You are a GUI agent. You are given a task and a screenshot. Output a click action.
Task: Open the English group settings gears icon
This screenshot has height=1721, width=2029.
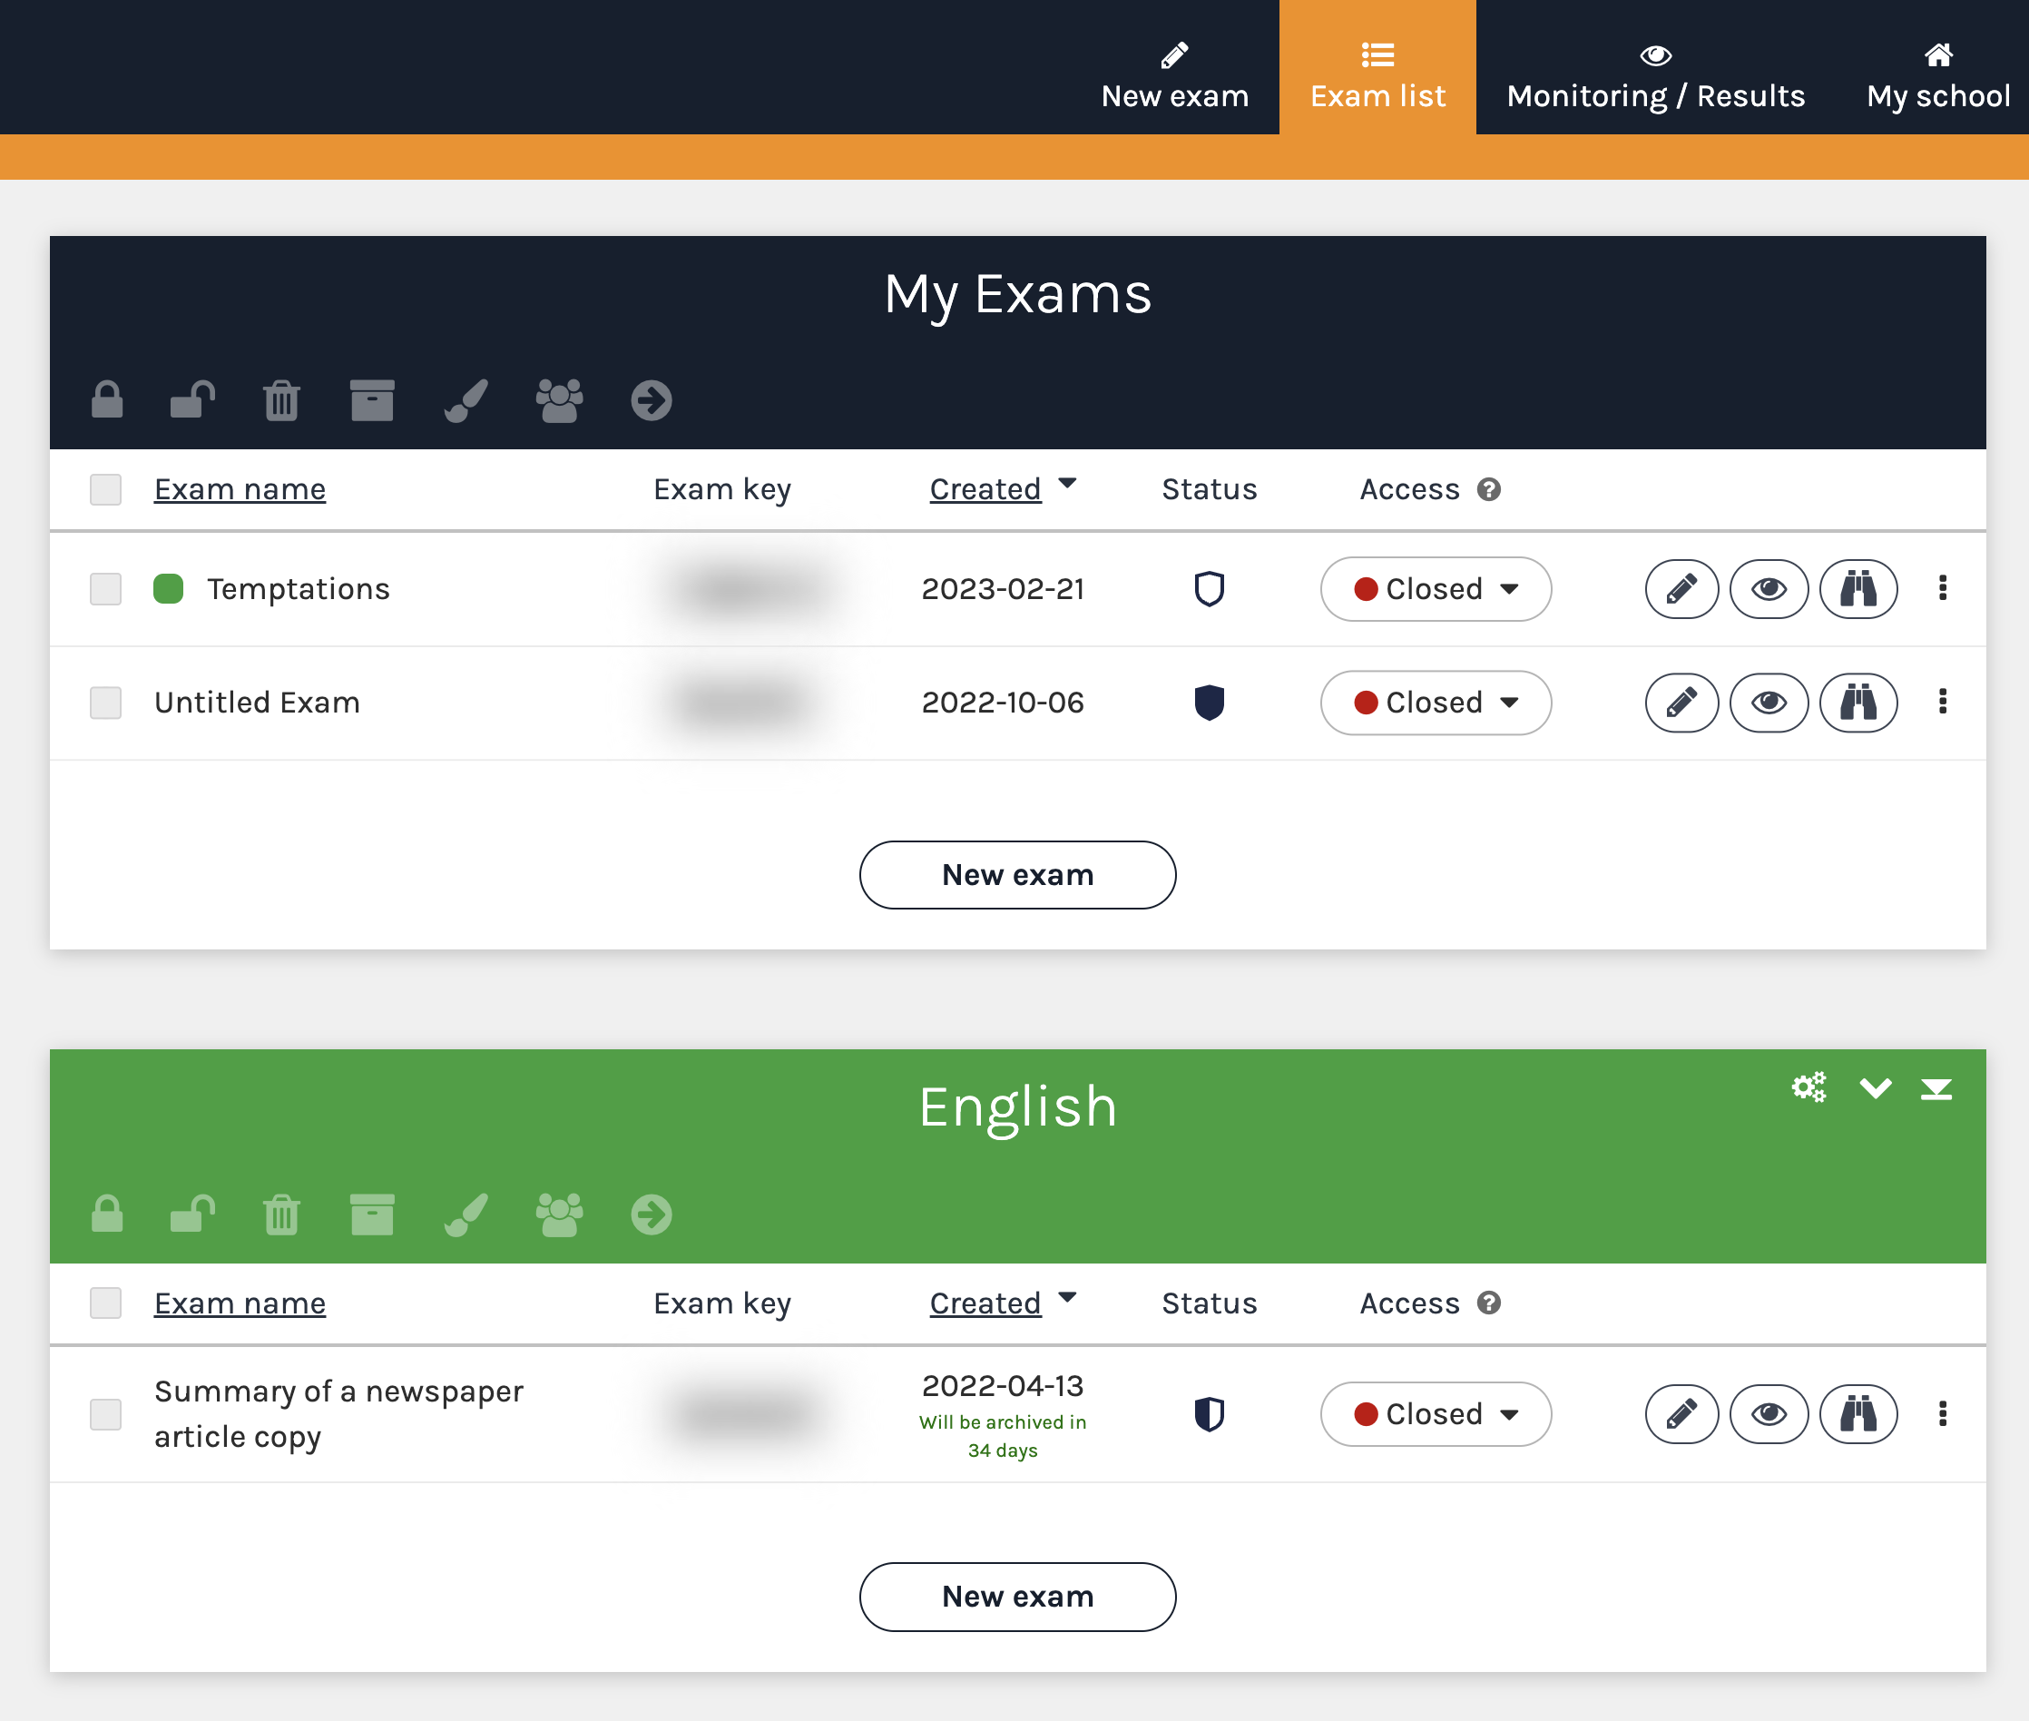tap(1809, 1087)
